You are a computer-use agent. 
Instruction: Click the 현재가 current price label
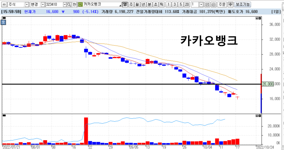pos(30,12)
